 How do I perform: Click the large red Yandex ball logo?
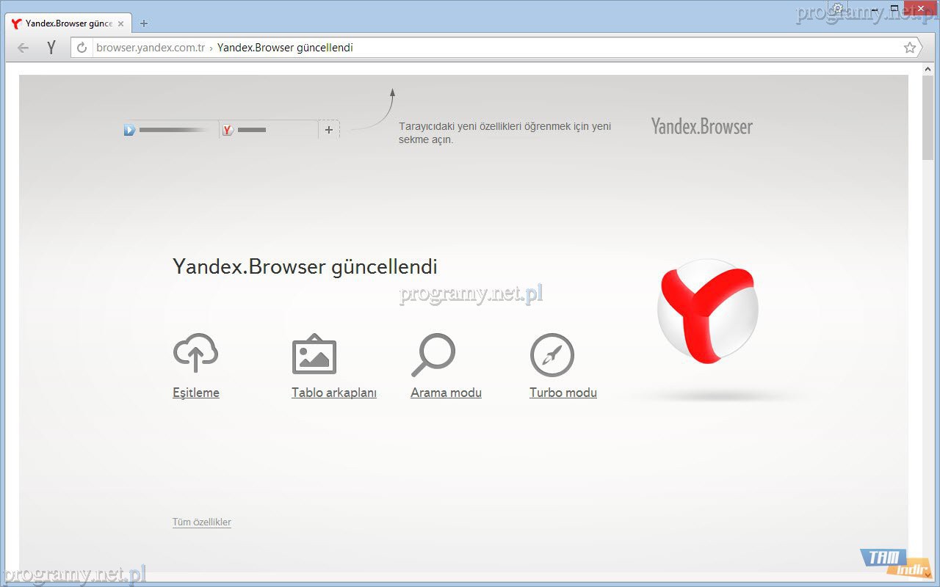click(707, 311)
